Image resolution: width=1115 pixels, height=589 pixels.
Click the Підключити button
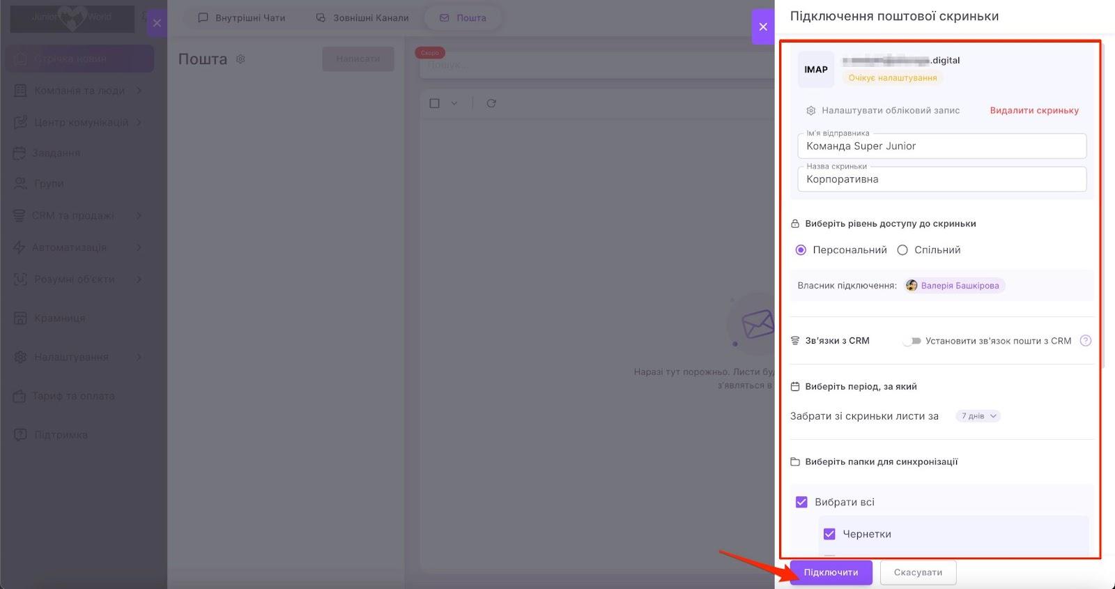coord(831,572)
